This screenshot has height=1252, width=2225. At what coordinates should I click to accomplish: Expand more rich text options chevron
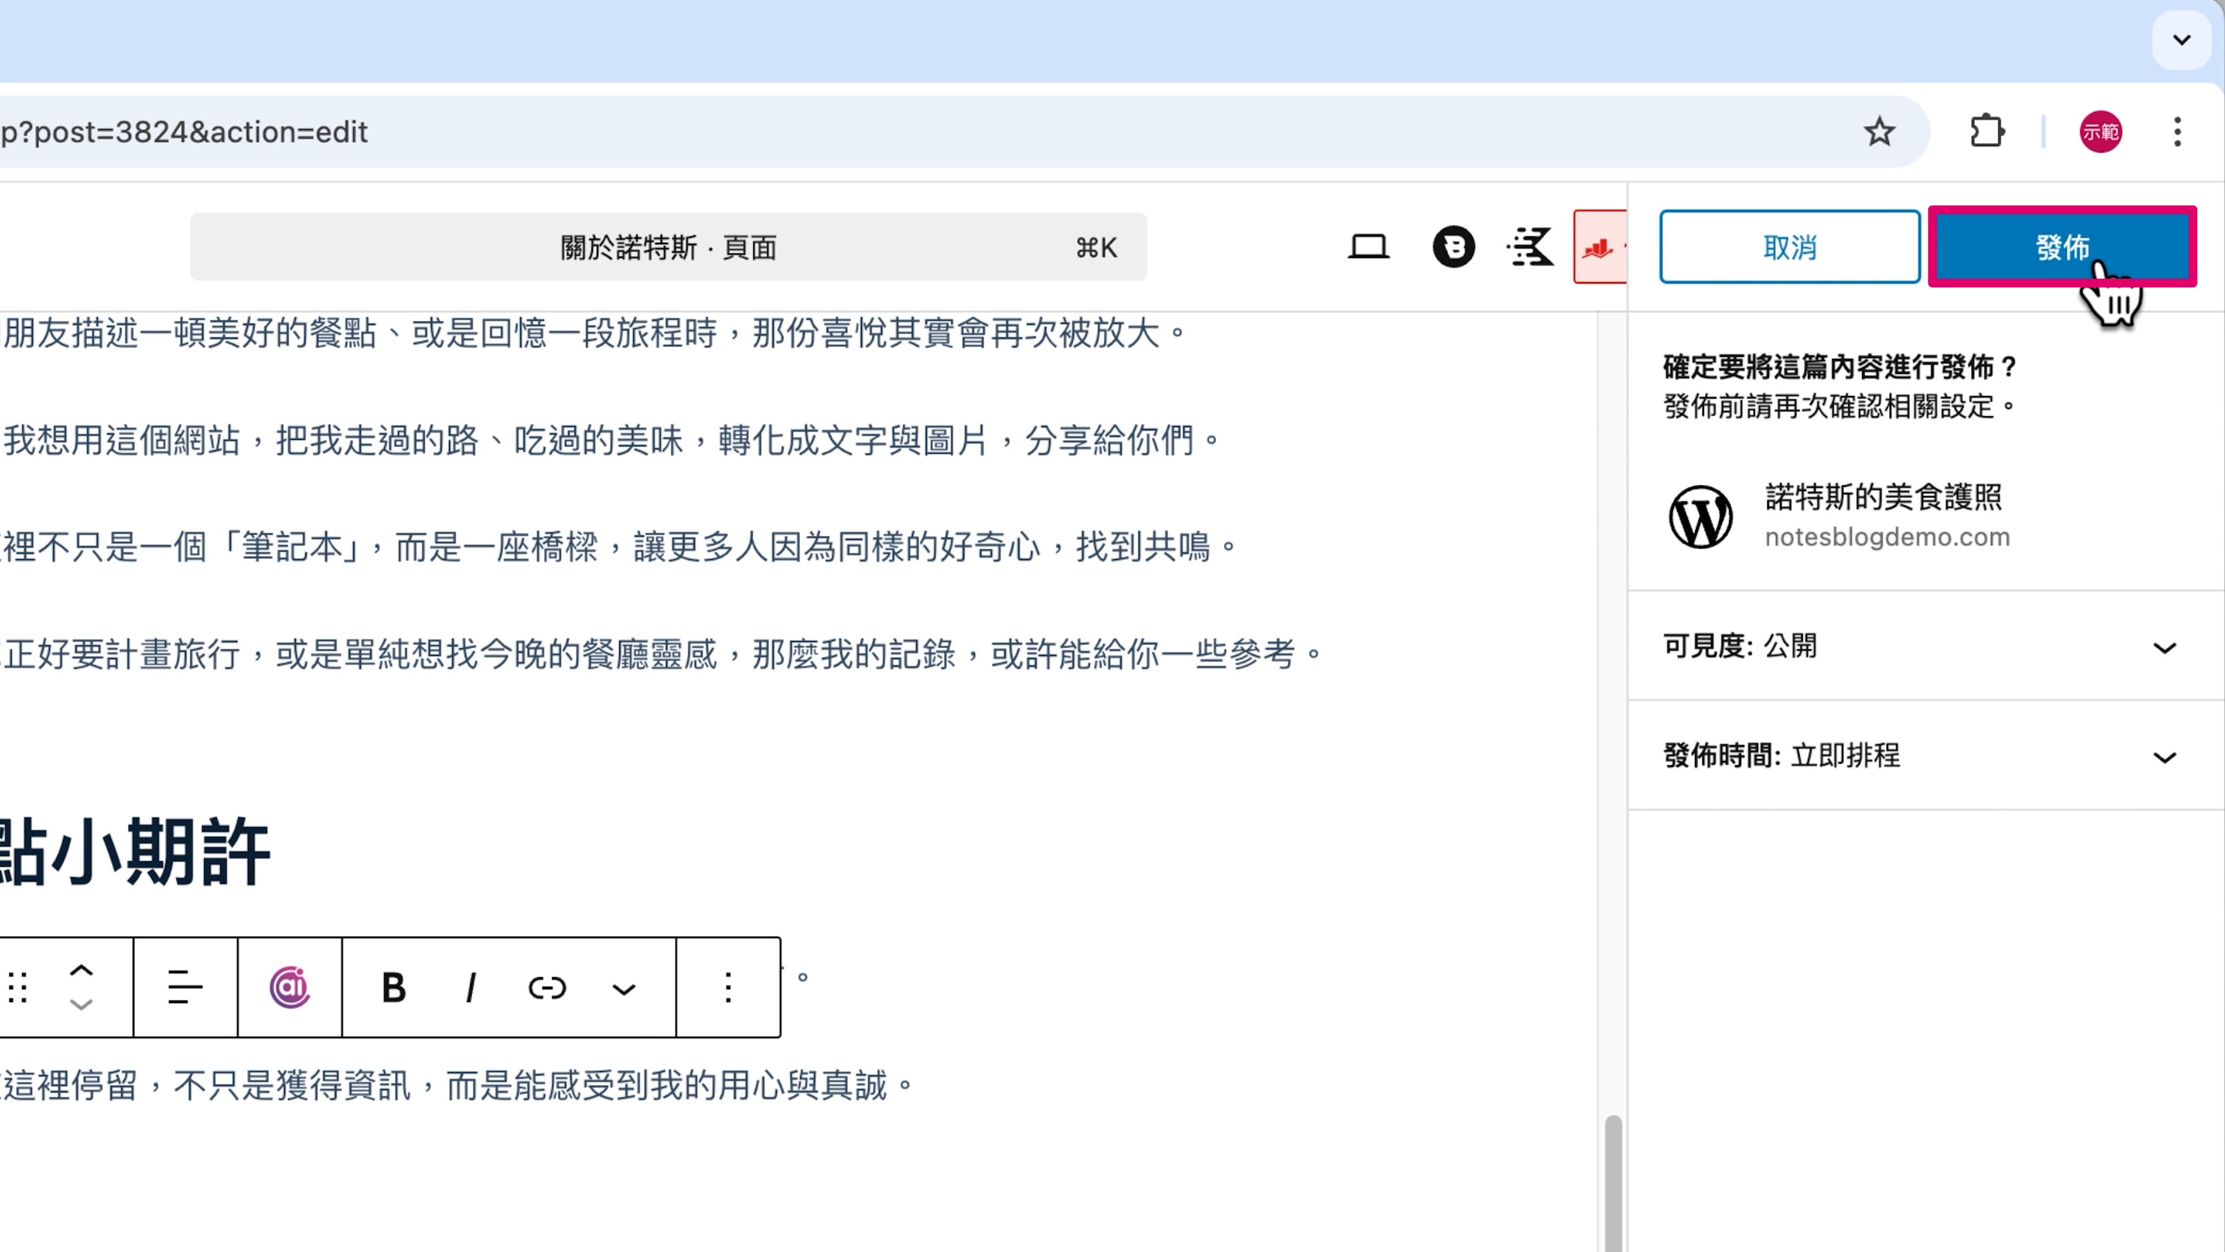click(x=623, y=988)
